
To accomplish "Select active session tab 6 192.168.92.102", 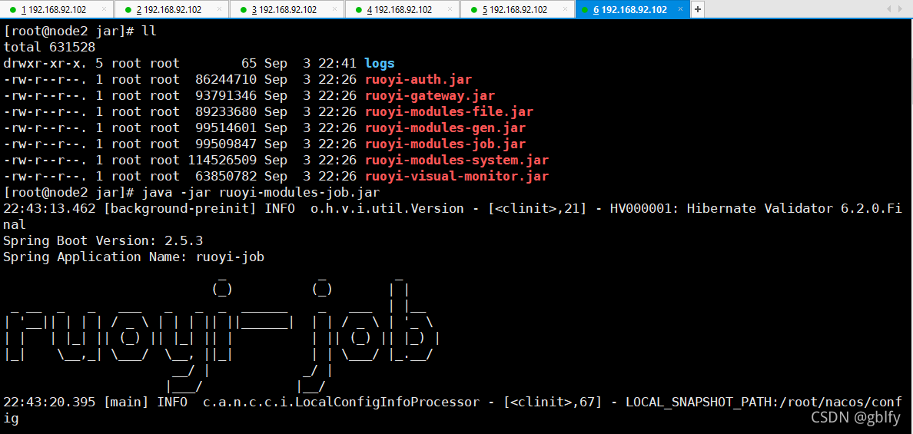I will coord(633,9).
